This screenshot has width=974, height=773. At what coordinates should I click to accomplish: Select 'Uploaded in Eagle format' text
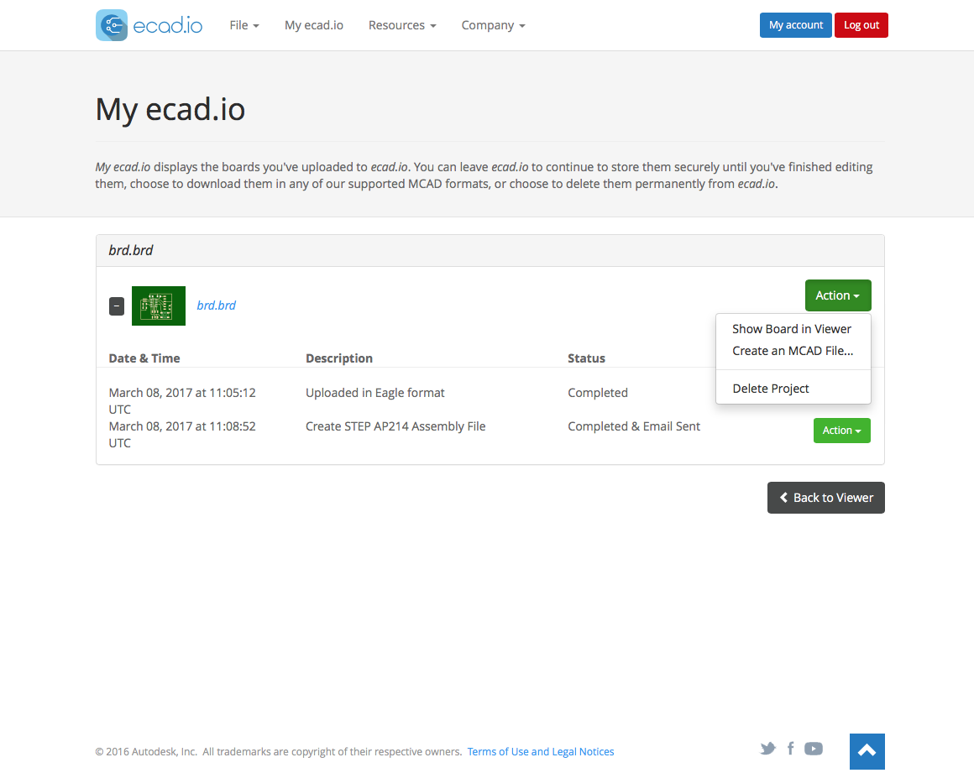(x=375, y=393)
